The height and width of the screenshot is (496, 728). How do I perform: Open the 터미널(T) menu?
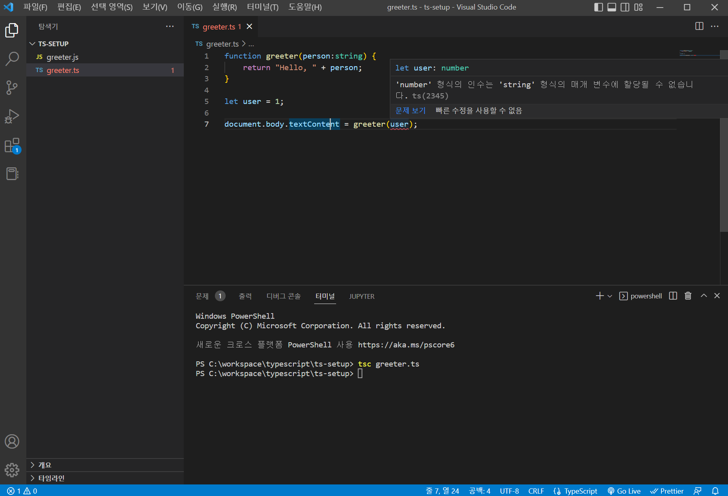263,7
